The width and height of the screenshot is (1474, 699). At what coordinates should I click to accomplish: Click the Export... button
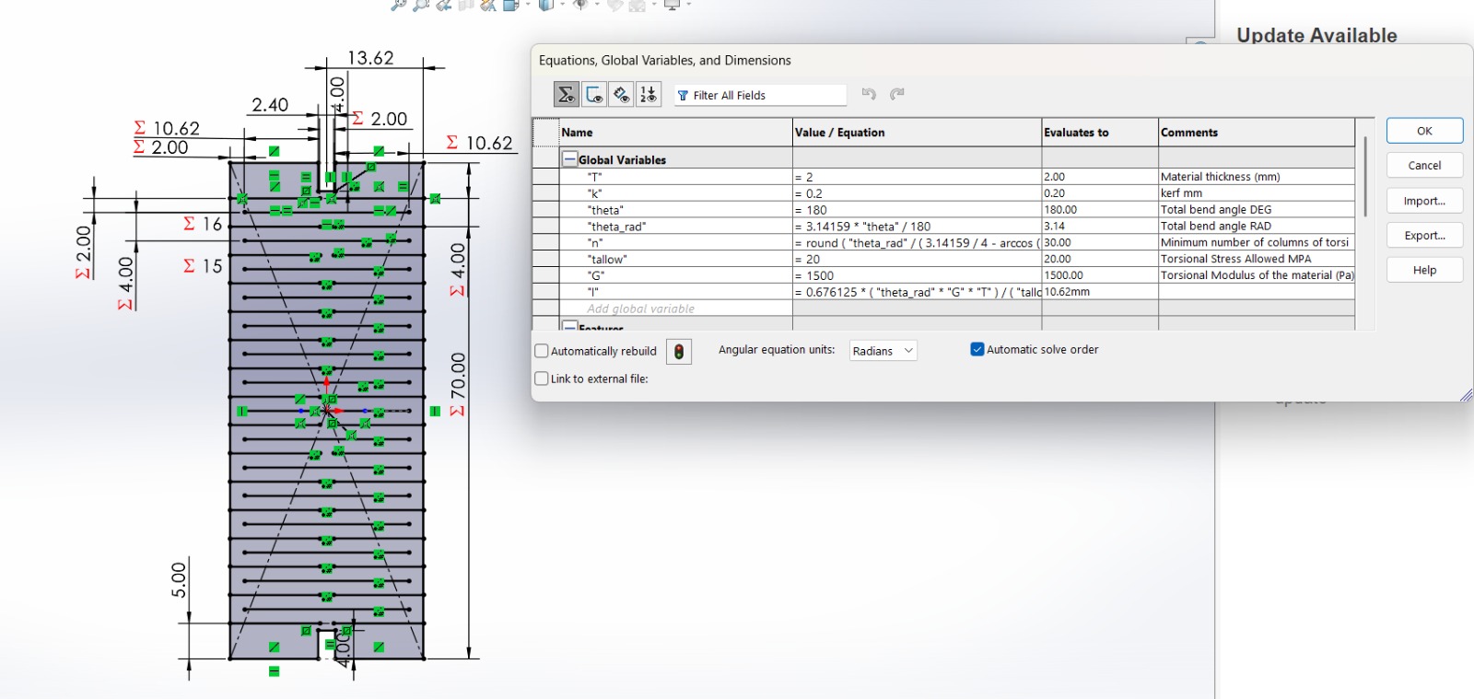click(x=1424, y=236)
